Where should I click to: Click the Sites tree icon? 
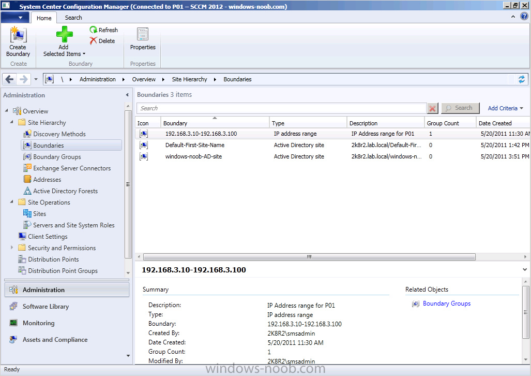[27, 214]
